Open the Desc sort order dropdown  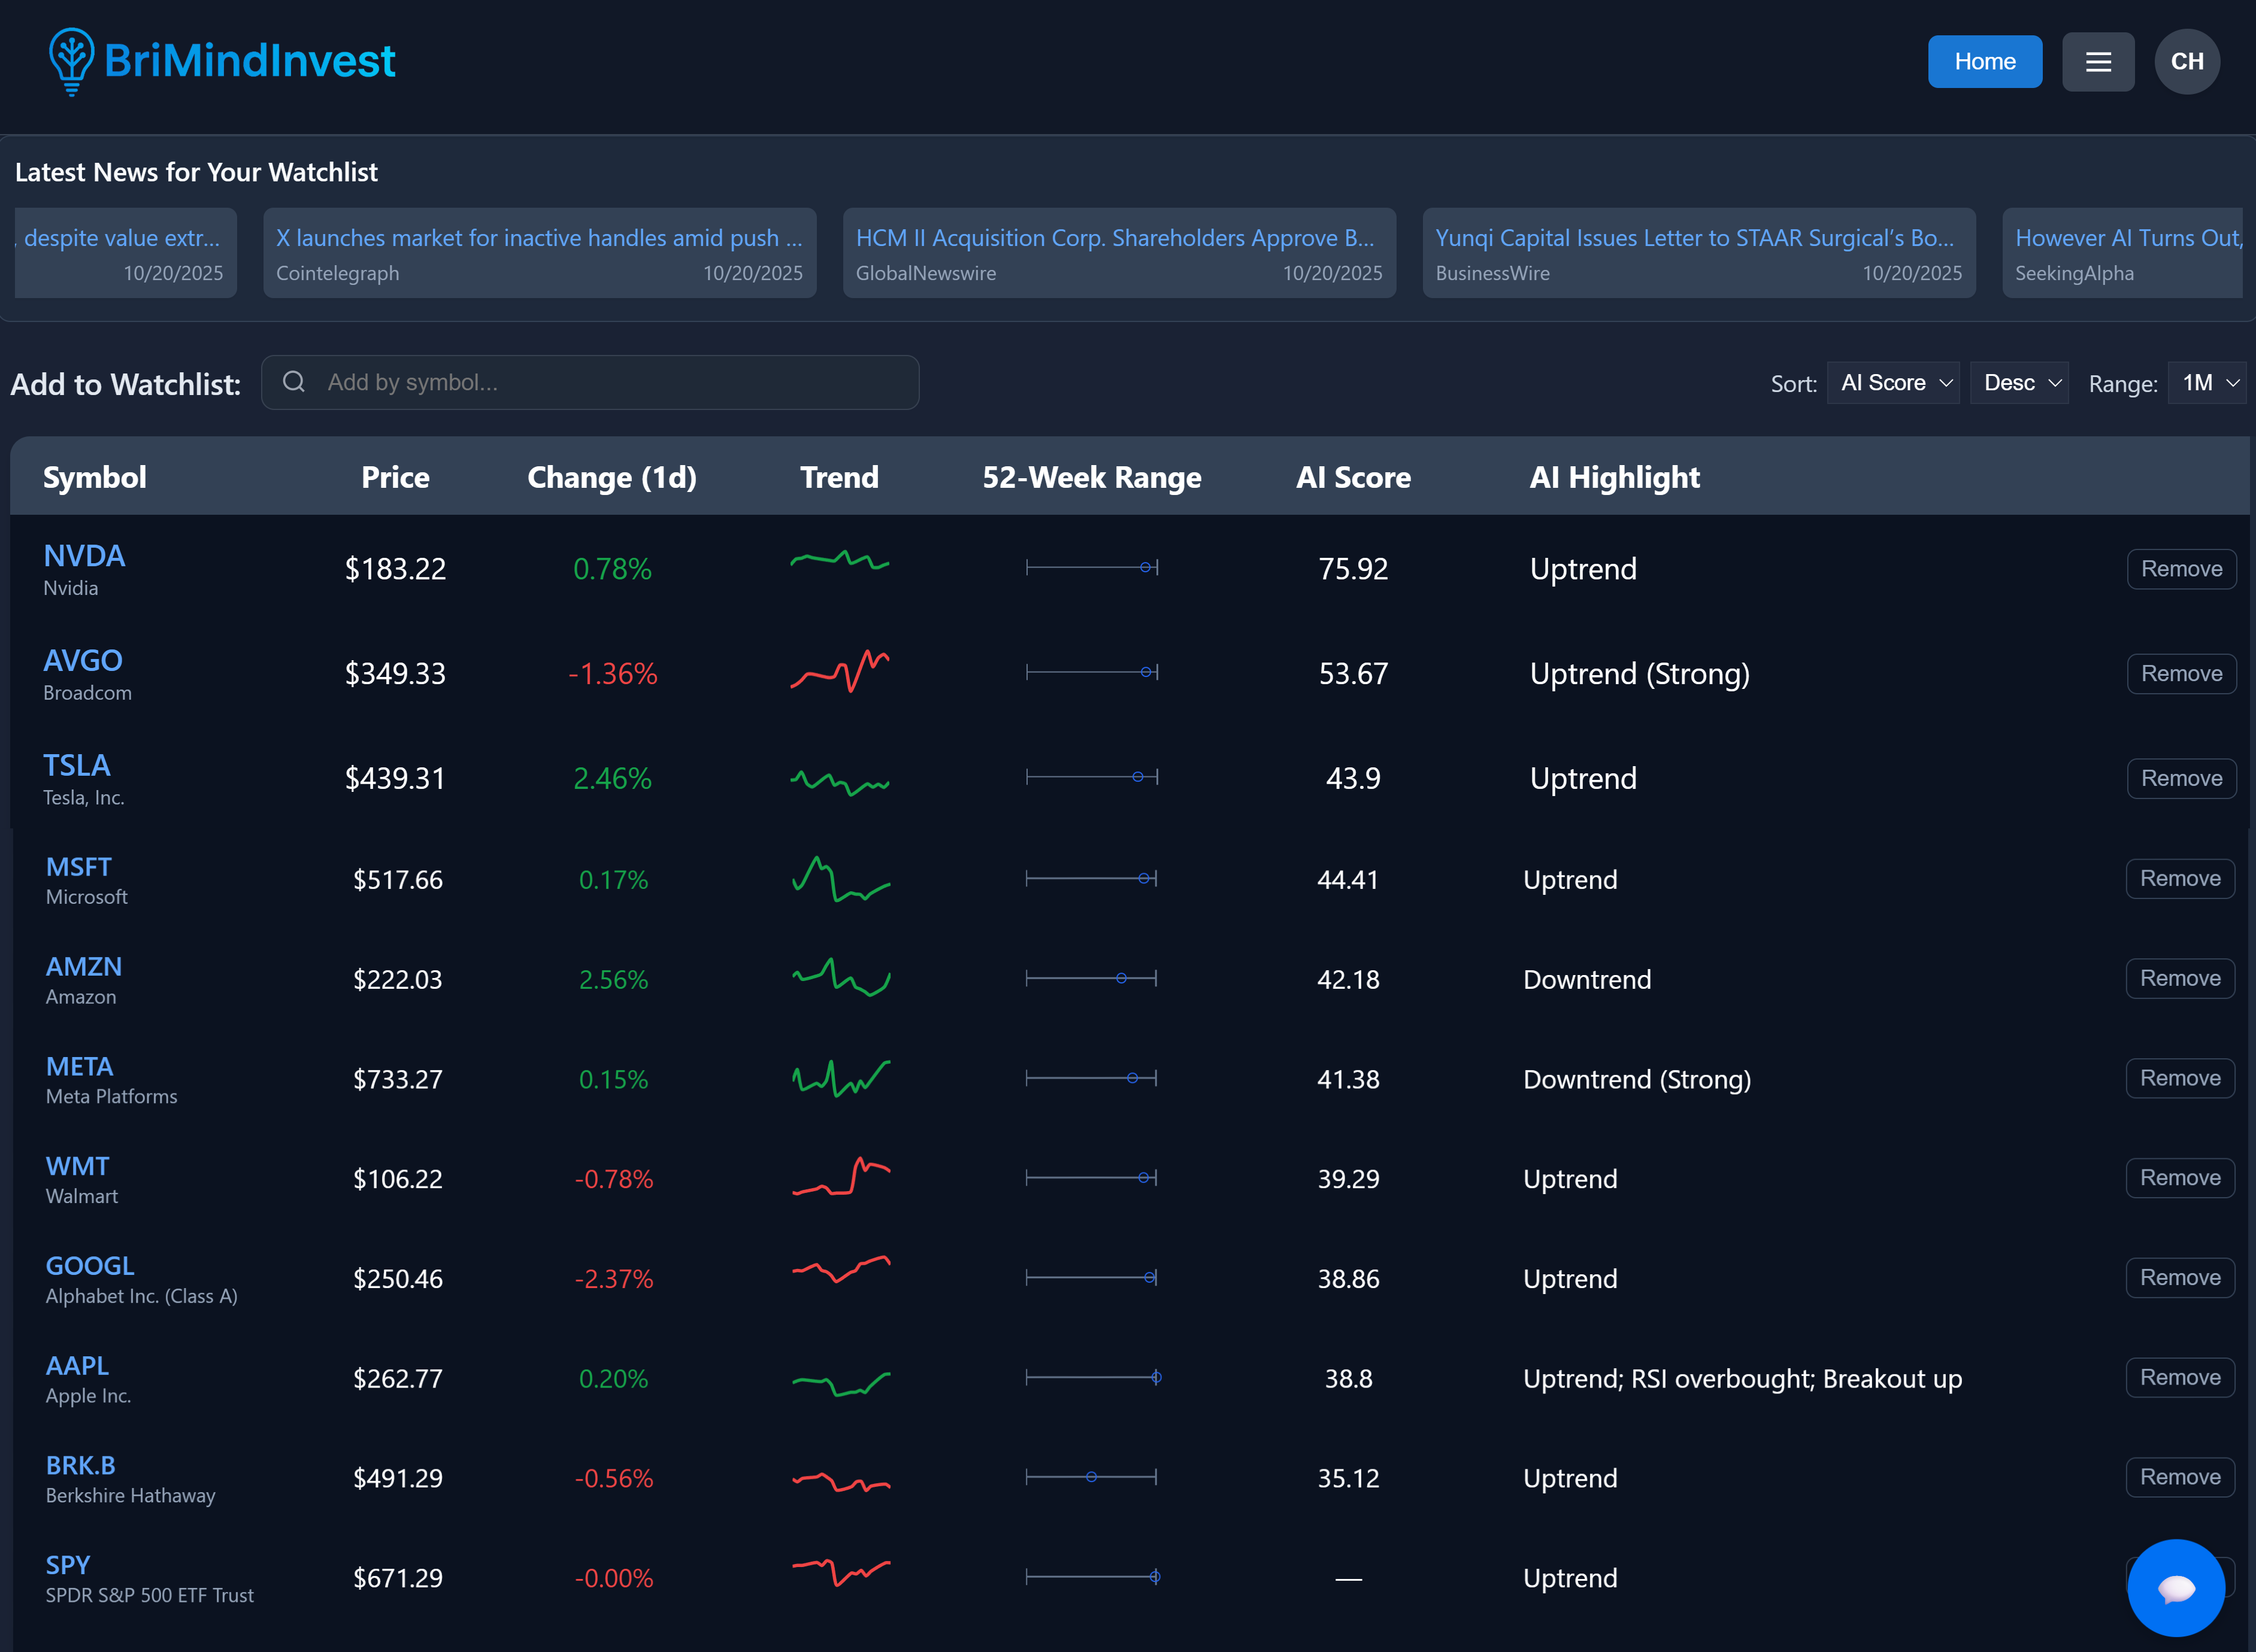click(2019, 383)
